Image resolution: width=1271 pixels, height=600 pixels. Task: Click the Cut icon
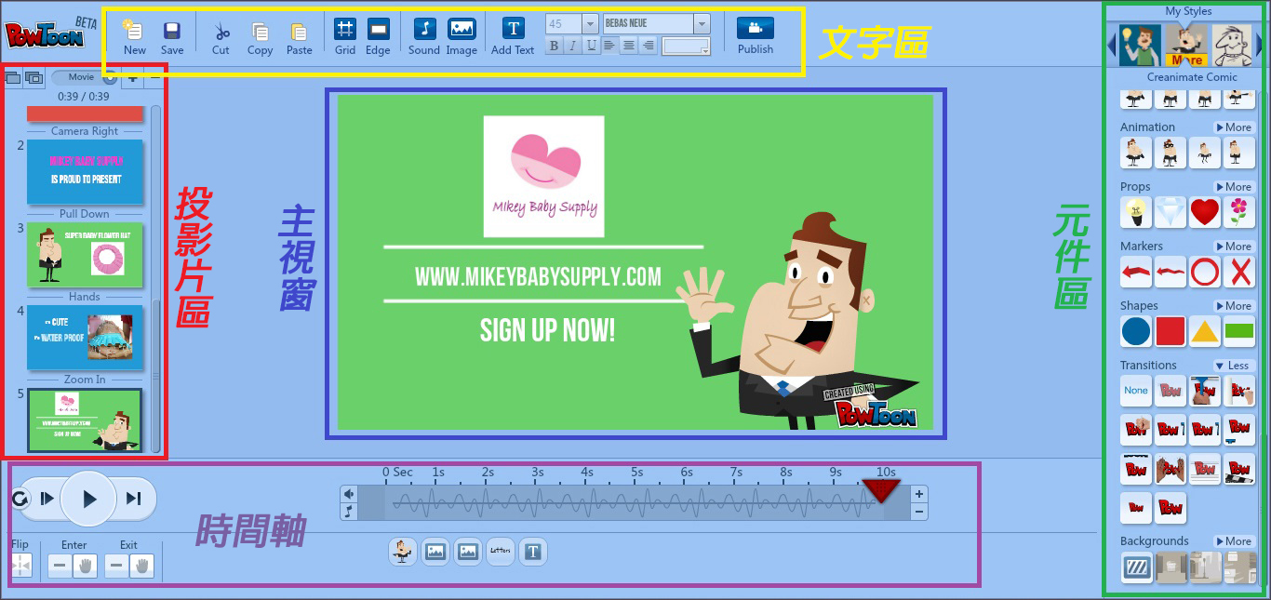[x=221, y=29]
